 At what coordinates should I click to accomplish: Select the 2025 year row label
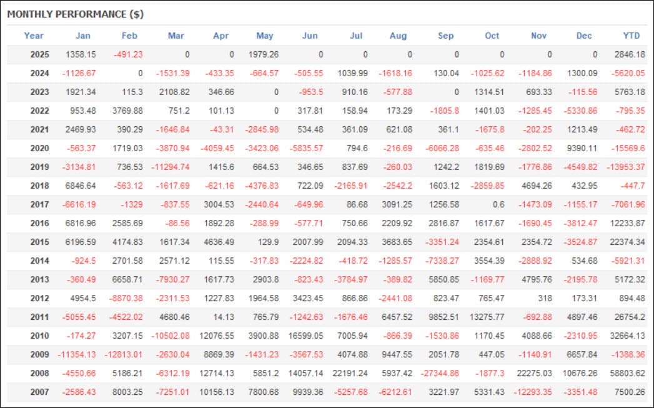[x=39, y=54]
